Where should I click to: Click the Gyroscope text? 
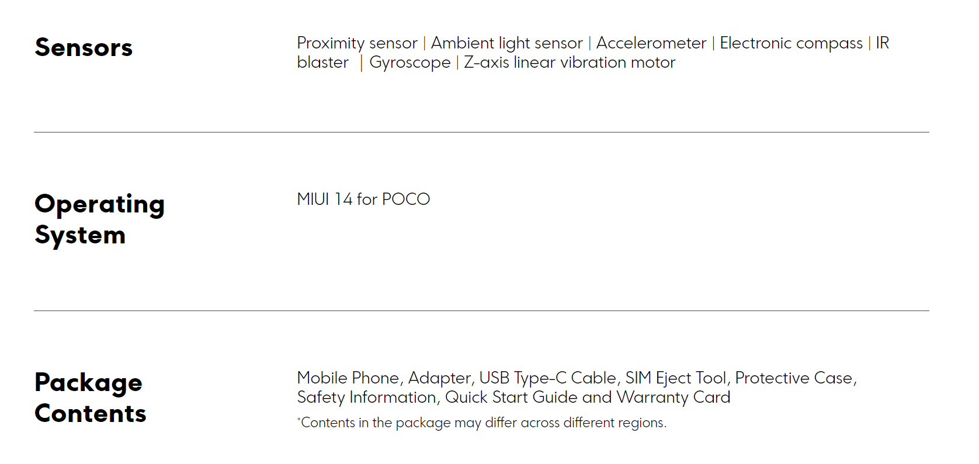point(409,62)
